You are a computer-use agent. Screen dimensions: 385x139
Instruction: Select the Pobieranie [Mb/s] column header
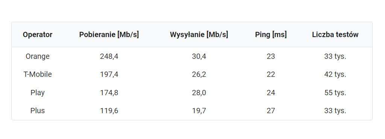coord(109,35)
